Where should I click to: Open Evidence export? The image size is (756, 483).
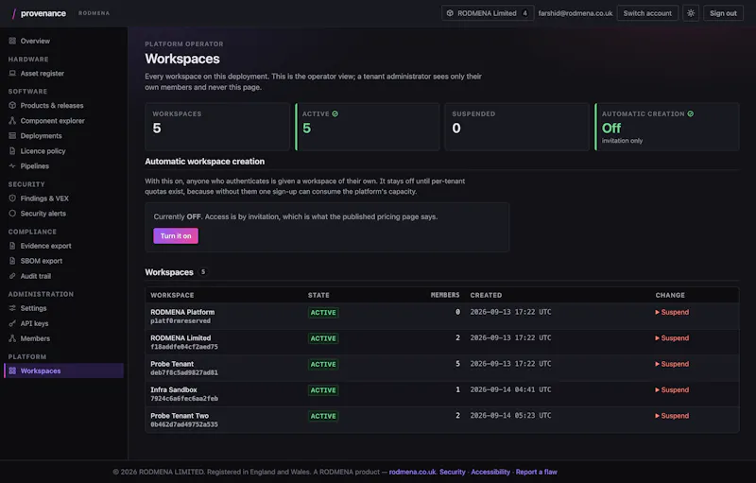pos(63,246)
